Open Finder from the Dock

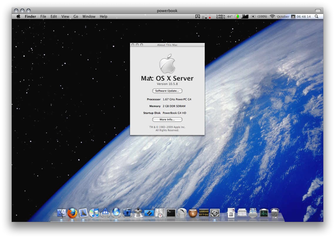point(61,213)
